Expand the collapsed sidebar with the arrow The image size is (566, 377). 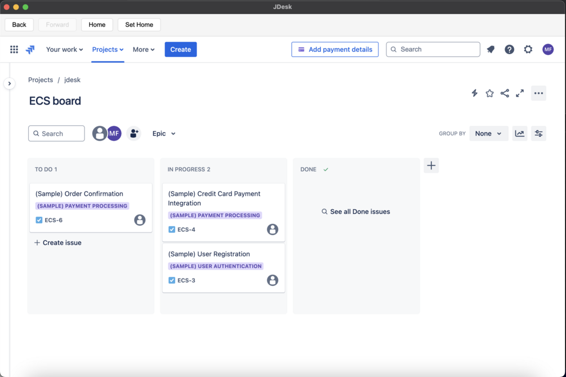tap(10, 84)
